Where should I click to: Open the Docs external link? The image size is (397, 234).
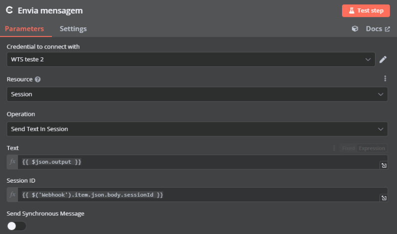coord(378,29)
